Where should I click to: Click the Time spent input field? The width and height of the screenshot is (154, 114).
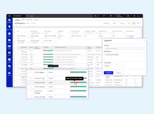click(x=114, y=66)
